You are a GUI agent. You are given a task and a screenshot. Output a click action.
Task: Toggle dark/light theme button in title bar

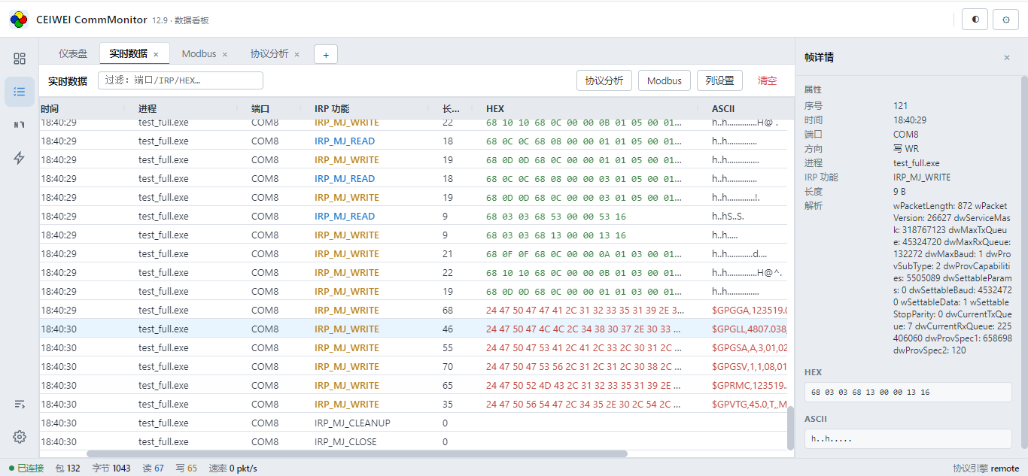tap(975, 20)
